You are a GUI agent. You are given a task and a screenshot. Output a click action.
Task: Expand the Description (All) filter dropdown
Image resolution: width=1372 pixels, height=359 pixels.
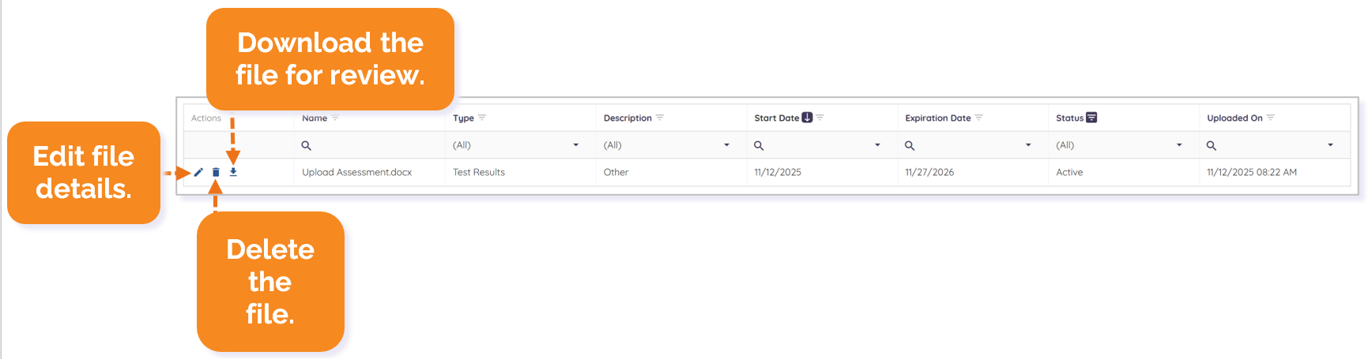coord(726,145)
